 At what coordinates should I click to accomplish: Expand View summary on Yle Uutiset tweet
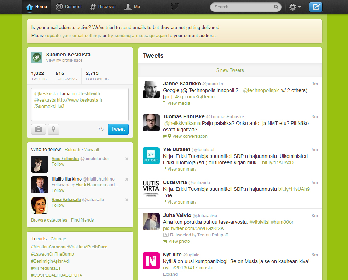pyautogui.click(x=180, y=169)
